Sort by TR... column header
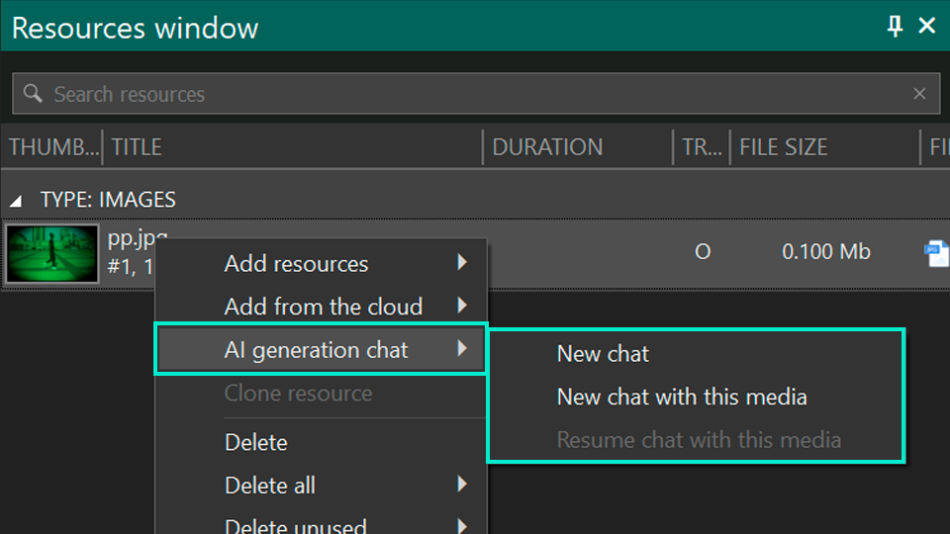This screenshot has width=950, height=534. point(702,147)
